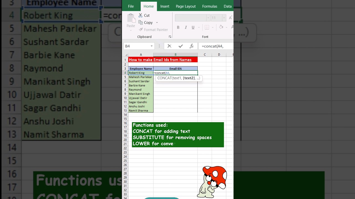
Task: Click the cell containing Ujjawal Datir
Action: point(141,98)
